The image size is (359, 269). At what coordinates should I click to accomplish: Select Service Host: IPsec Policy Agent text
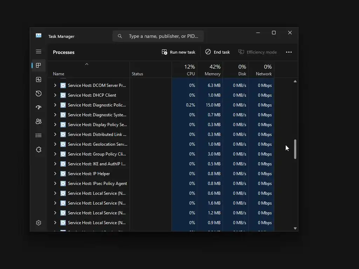(x=97, y=184)
